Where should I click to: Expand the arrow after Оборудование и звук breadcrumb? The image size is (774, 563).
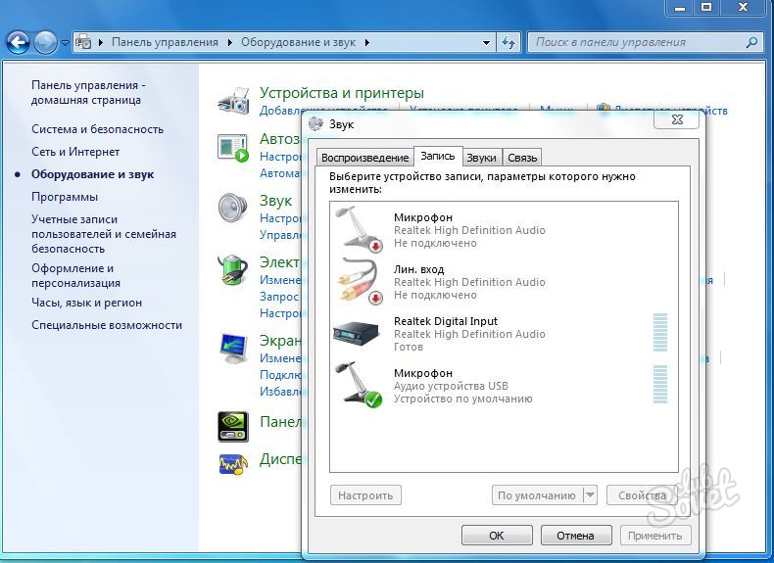(367, 43)
